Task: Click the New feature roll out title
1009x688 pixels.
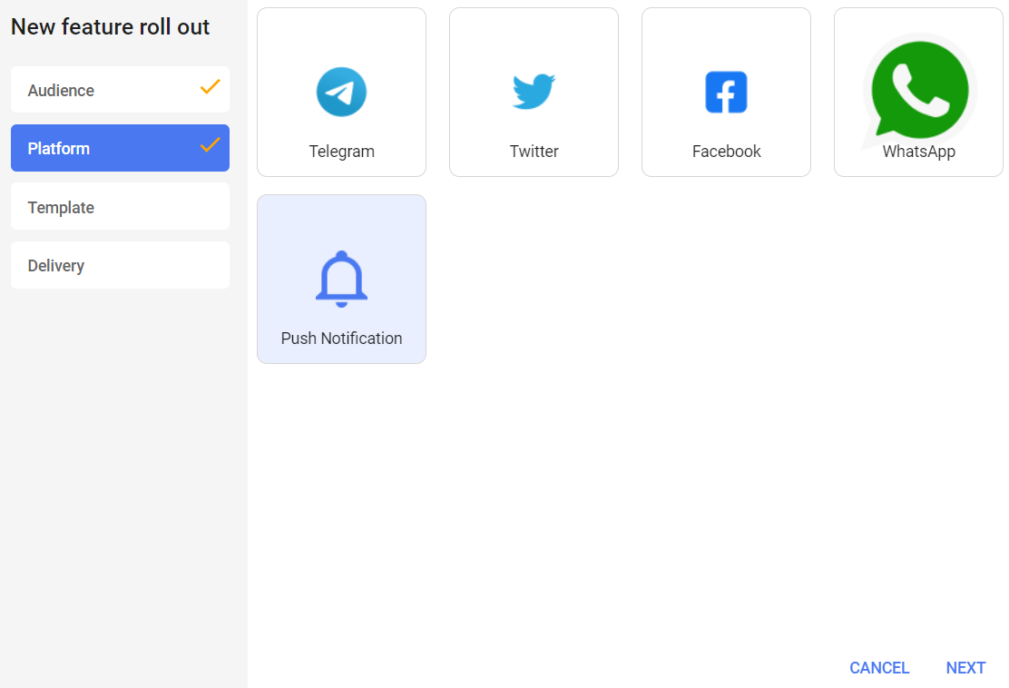Action: pyautogui.click(x=110, y=27)
